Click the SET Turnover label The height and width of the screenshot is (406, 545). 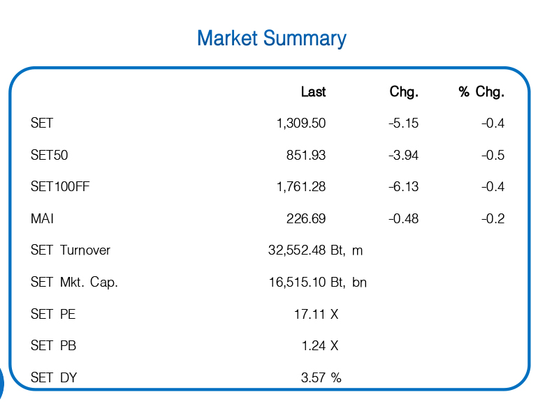click(x=71, y=250)
